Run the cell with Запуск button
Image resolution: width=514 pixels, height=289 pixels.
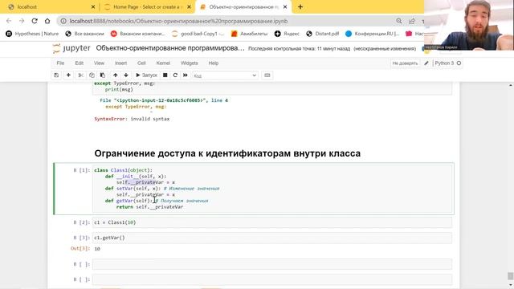pos(146,75)
